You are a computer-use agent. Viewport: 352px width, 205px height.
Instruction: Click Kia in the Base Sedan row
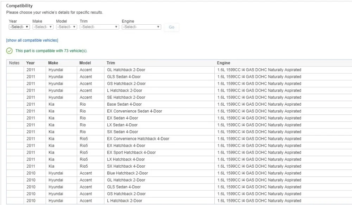pyautogui.click(x=51, y=104)
